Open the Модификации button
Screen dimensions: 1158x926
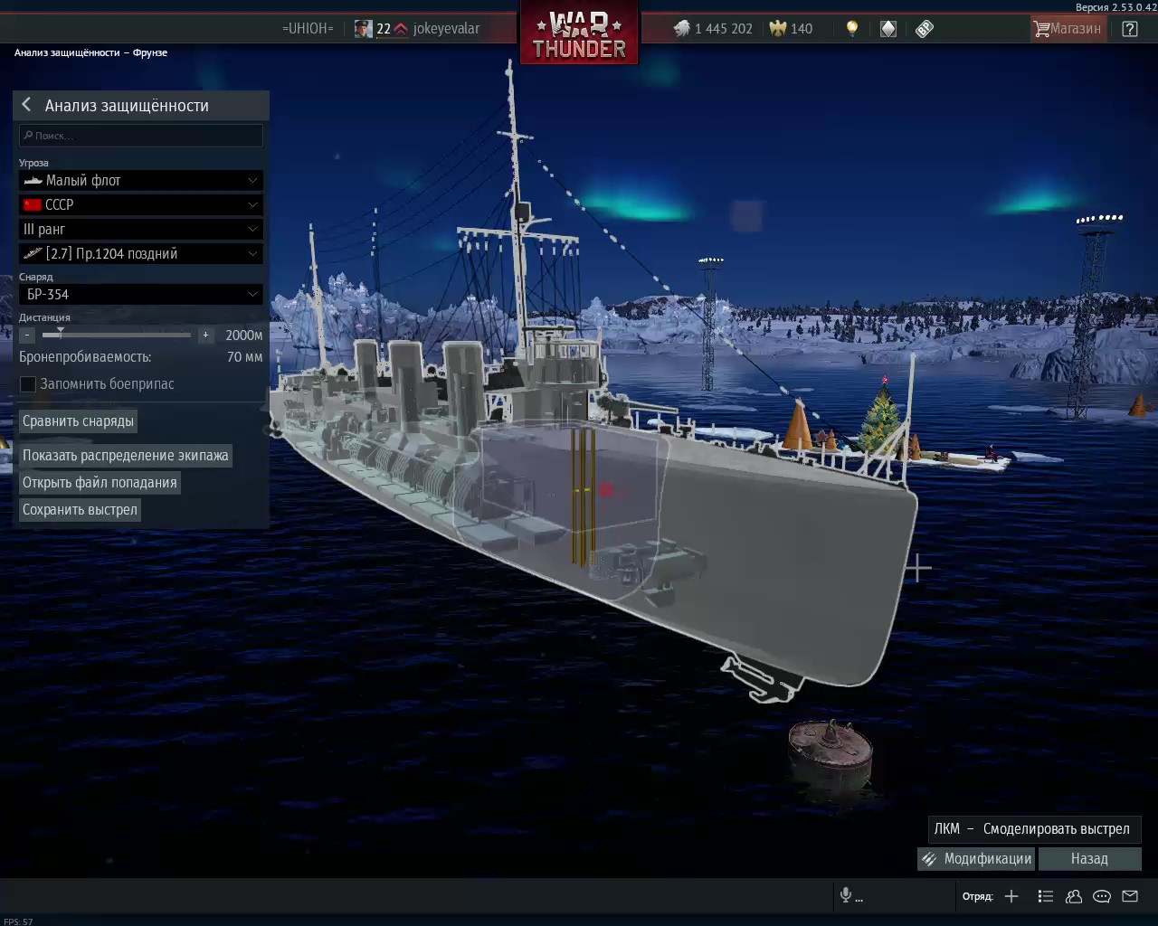[x=976, y=859]
